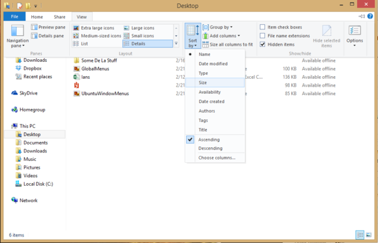Sort by Type
Viewport: 378px width, 243px height.
coord(215,73)
